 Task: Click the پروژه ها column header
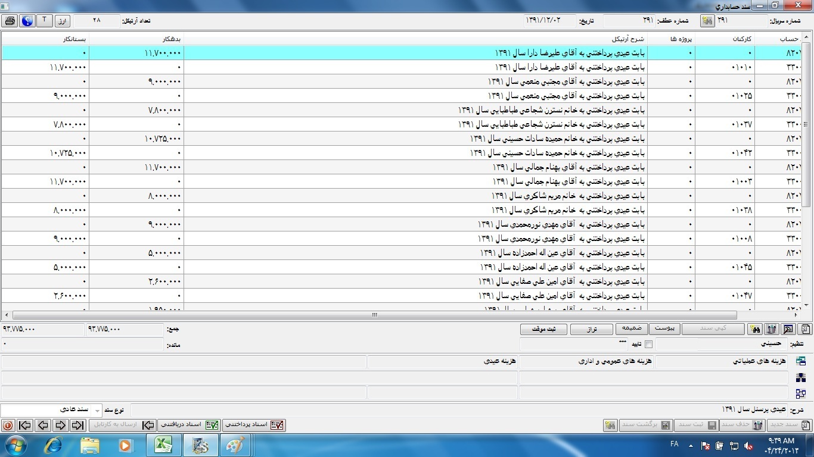[671, 39]
